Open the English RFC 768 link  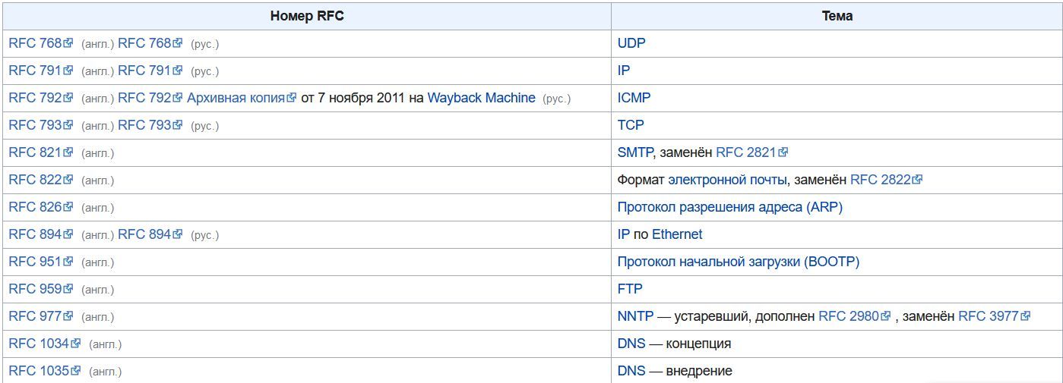pyautogui.click(x=35, y=43)
